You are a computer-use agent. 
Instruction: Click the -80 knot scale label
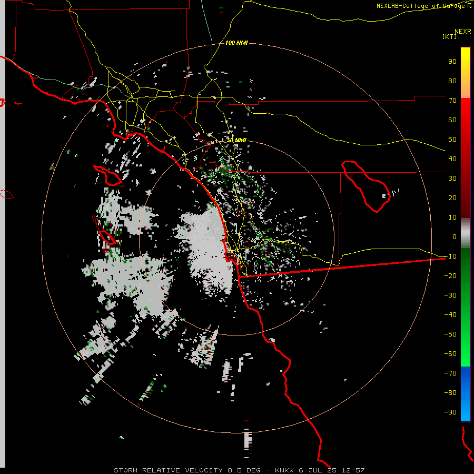(x=450, y=393)
